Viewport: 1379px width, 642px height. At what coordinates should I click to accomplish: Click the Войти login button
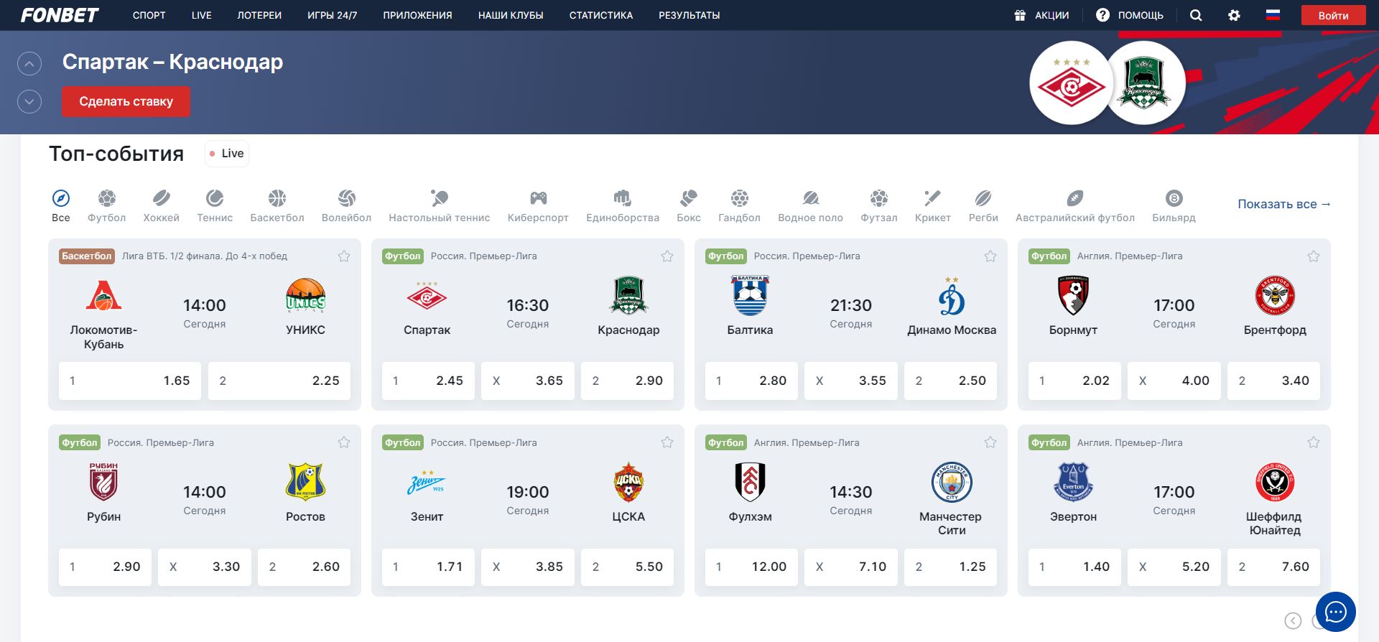point(1334,15)
